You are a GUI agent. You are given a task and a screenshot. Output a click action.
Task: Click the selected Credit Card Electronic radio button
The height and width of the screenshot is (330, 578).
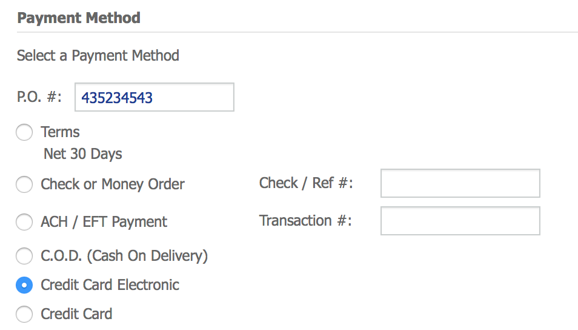pos(24,285)
